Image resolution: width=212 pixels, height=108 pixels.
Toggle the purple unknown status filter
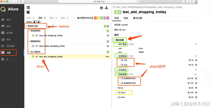pyautogui.click(x=108, y=18)
